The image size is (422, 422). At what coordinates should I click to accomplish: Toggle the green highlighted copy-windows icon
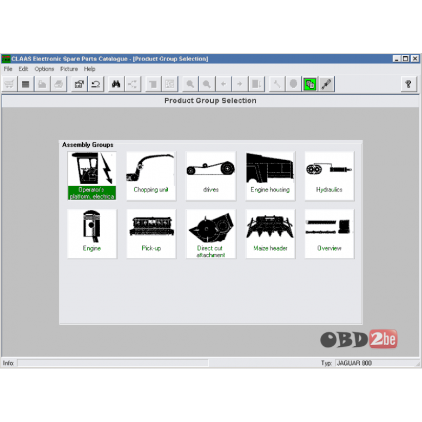[310, 84]
